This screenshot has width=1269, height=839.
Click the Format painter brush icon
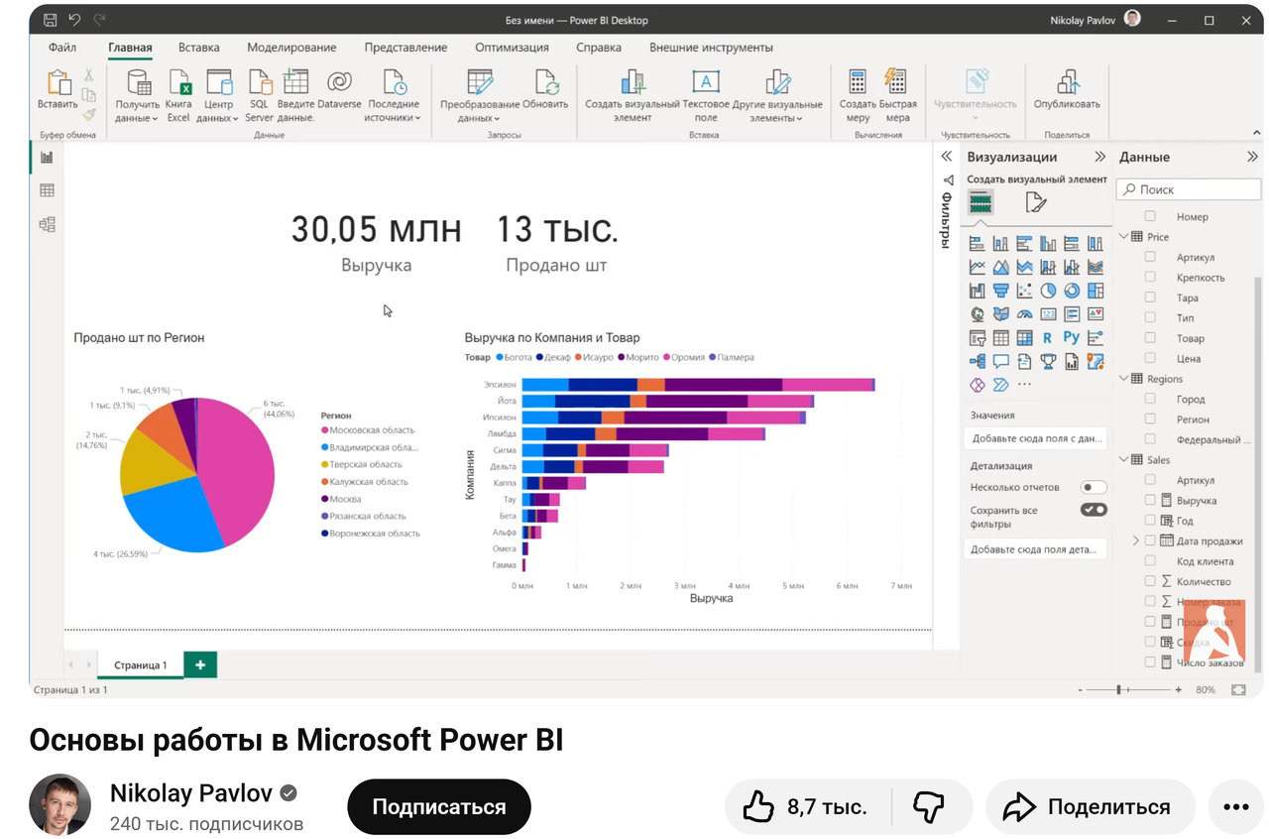pos(89,114)
